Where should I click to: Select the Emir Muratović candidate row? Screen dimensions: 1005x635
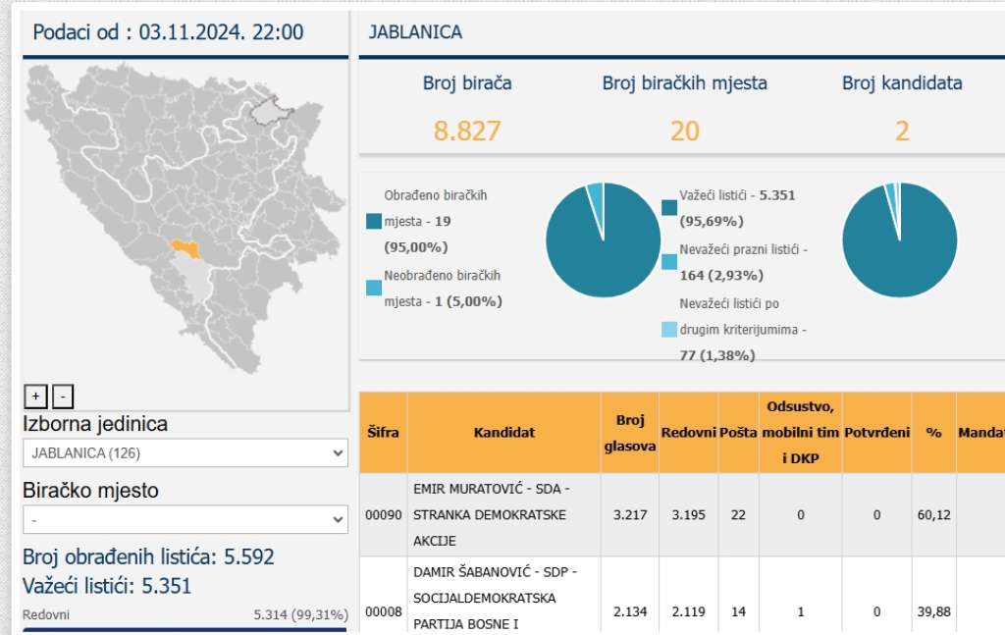[504, 515]
